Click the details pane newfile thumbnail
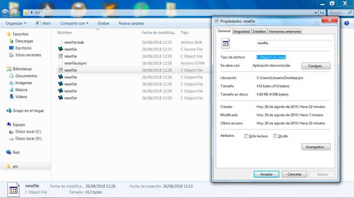 13,189
